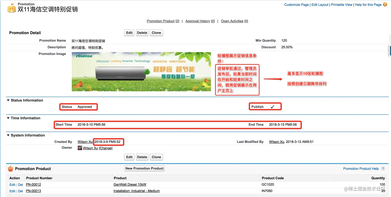Click End Time value 2018-3-15 PM5:56

point(283,125)
